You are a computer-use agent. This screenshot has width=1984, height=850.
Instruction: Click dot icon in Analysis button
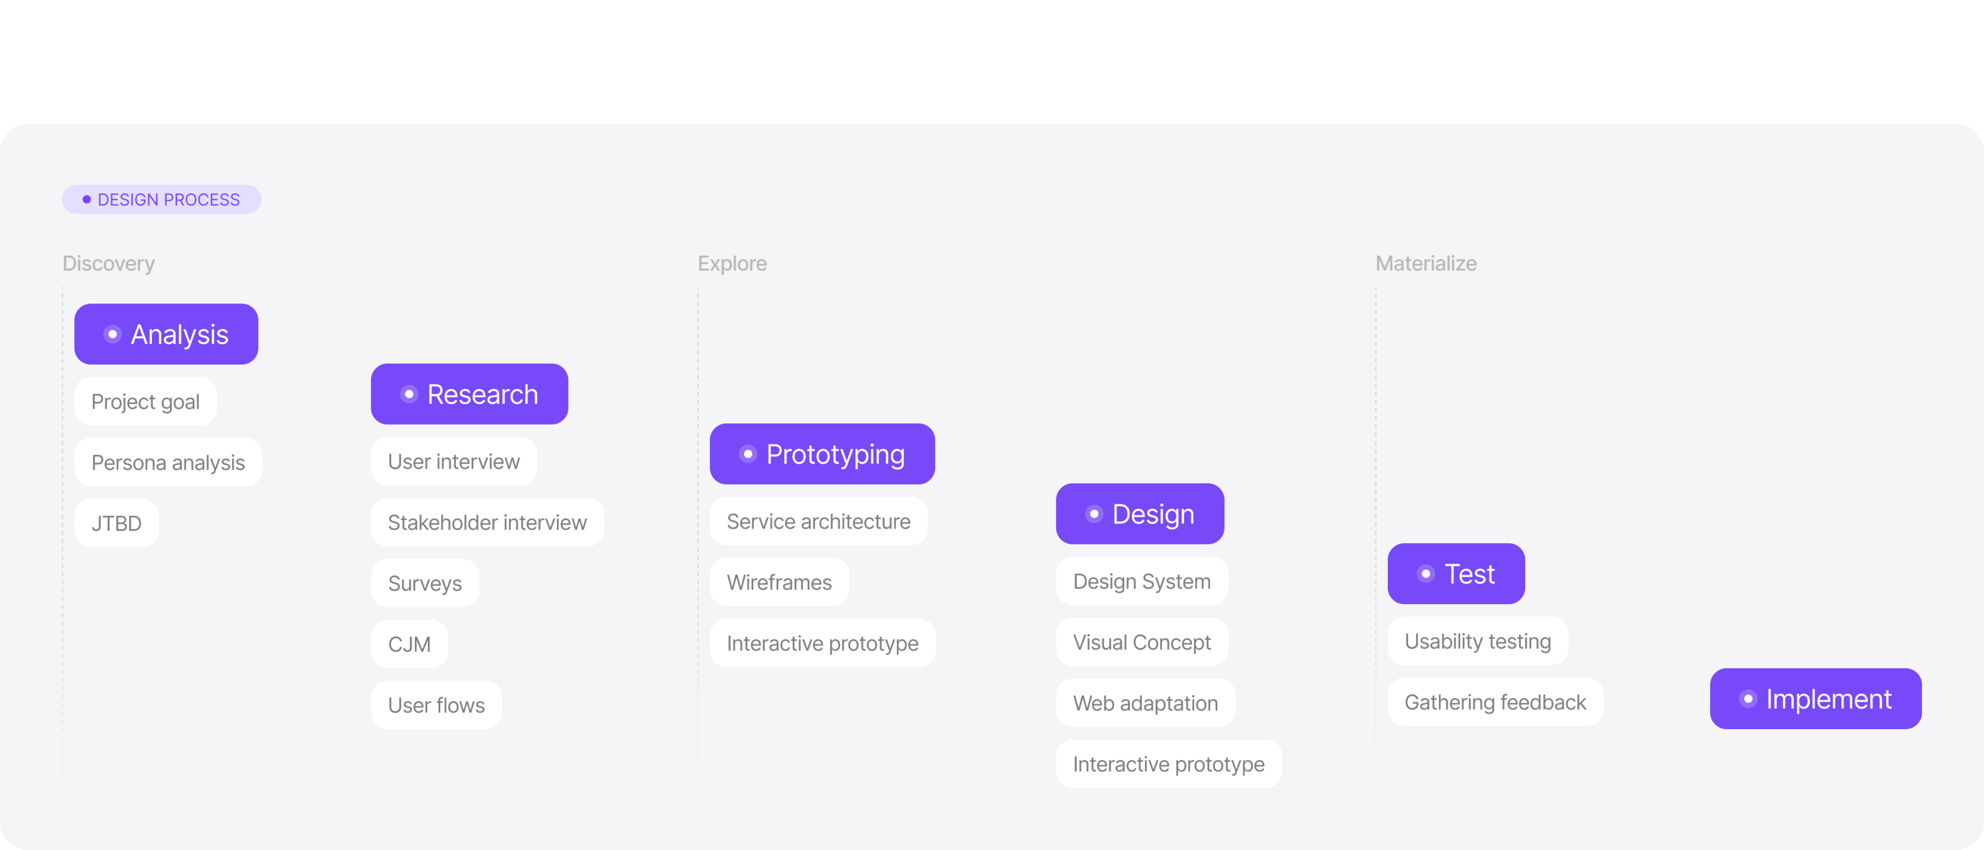[x=112, y=334]
